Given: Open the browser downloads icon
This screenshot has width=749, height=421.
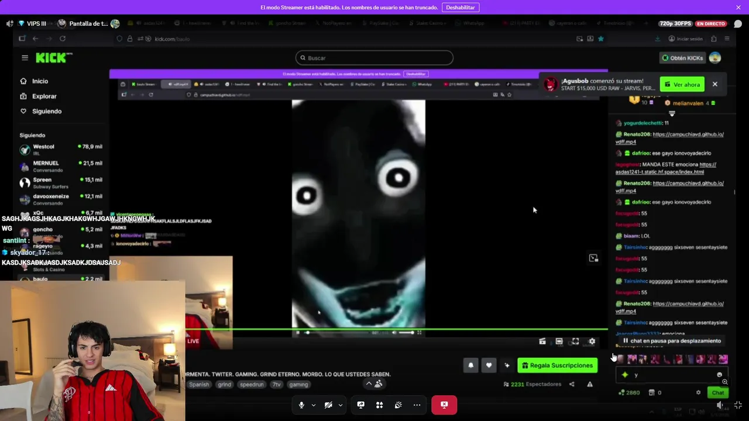Looking at the screenshot, I should click(x=657, y=39).
